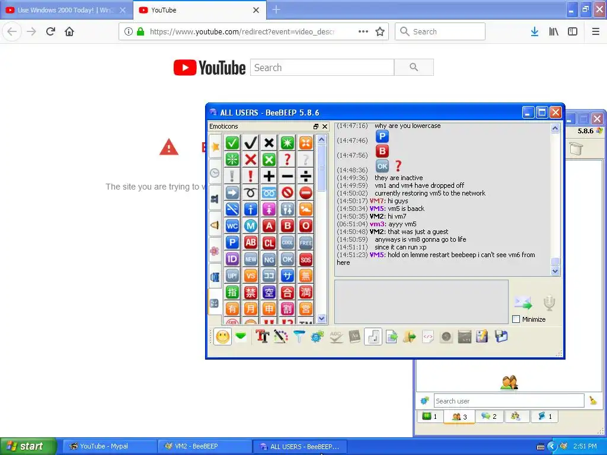
Task: Click the blue funnel filter icon
Action: pos(299,337)
